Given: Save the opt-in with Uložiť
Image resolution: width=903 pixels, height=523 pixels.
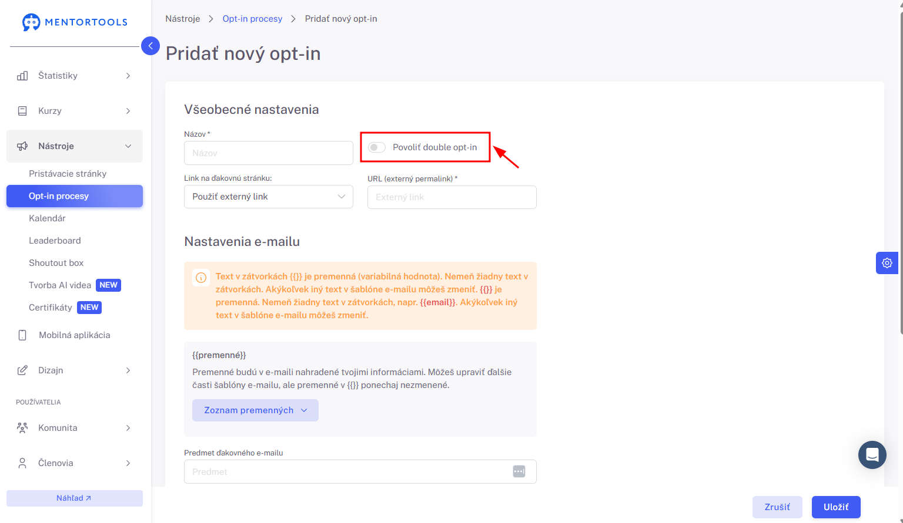Looking at the screenshot, I should pos(836,507).
